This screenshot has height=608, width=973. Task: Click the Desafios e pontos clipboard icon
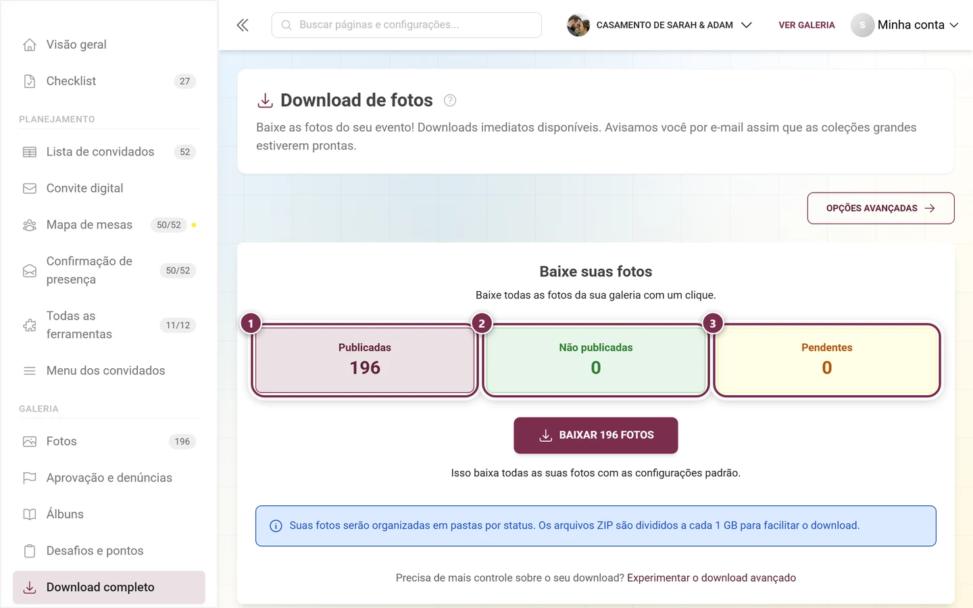click(x=30, y=551)
